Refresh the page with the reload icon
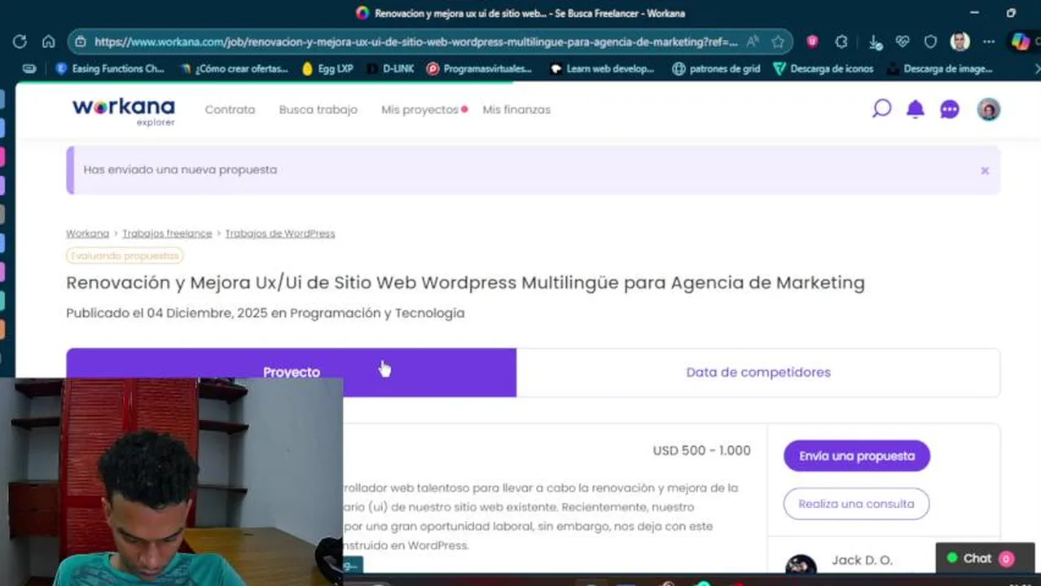The image size is (1041, 586). (20, 42)
